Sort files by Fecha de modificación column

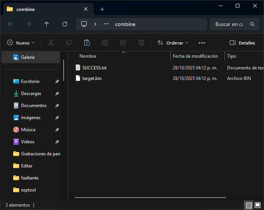point(195,56)
